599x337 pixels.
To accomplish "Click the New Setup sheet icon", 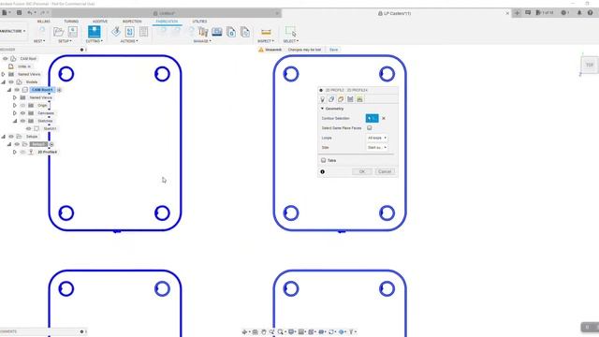I will (73, 32).
